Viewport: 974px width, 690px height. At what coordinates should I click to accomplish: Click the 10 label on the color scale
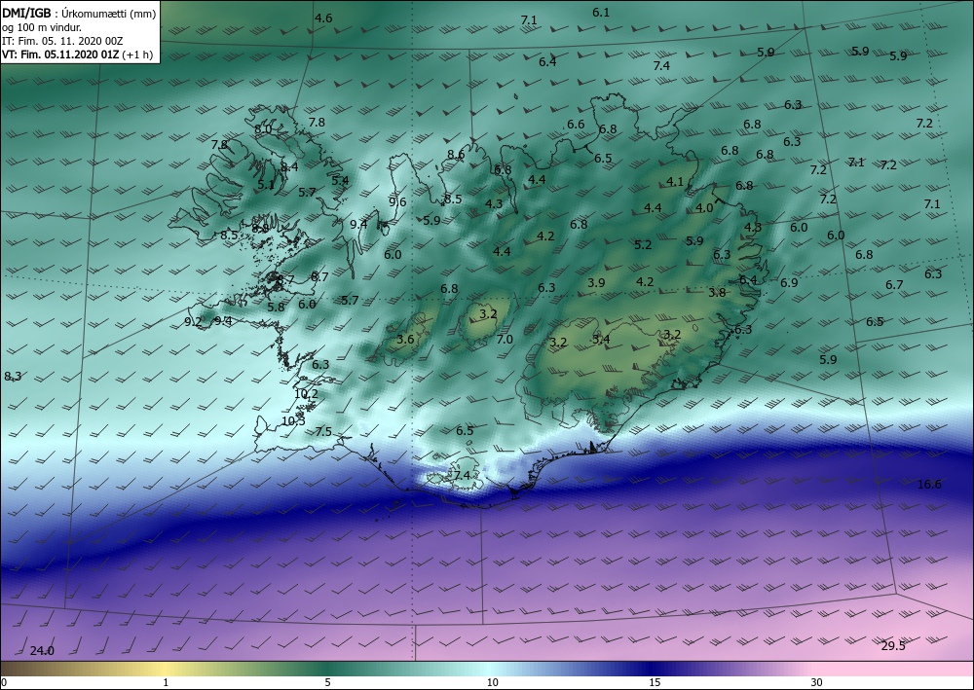tap(492, 682)
